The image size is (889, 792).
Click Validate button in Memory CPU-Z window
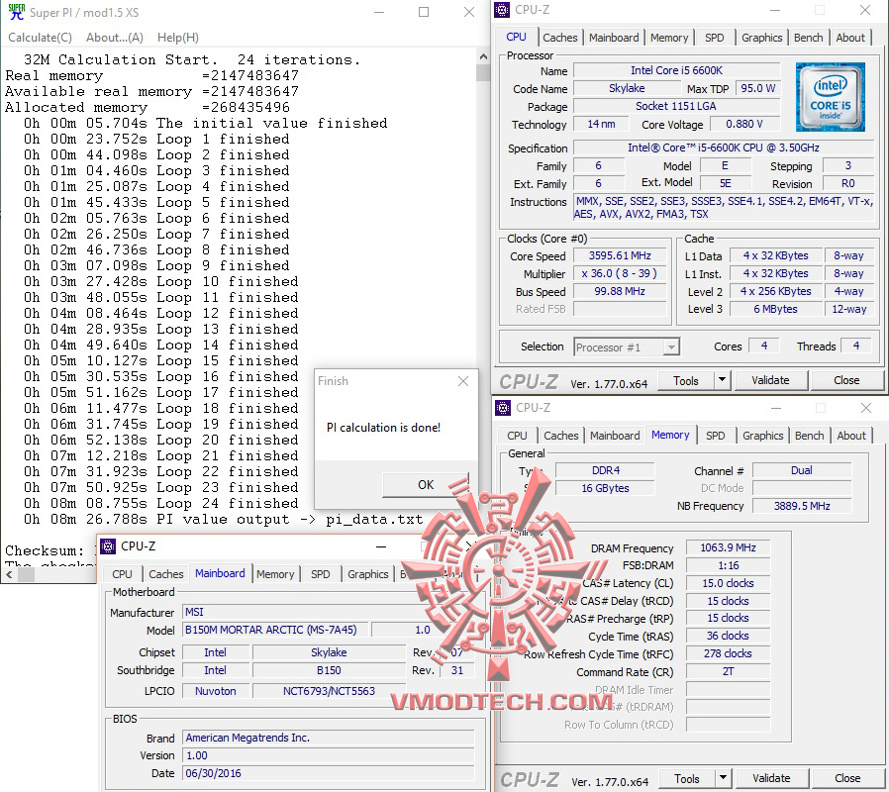pyautogui.click(x=771, y=779)
